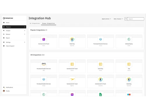Image resolution: width=146 pixels, height=110 pixels.
Task: Click the Expensify logo under Popular Integrations
Action: (x=72, y=39)
